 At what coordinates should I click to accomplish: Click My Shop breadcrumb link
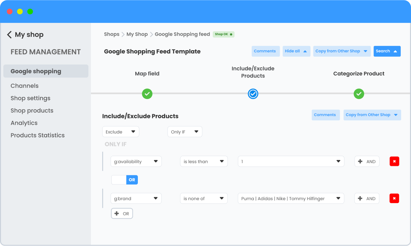coord(137,34)
